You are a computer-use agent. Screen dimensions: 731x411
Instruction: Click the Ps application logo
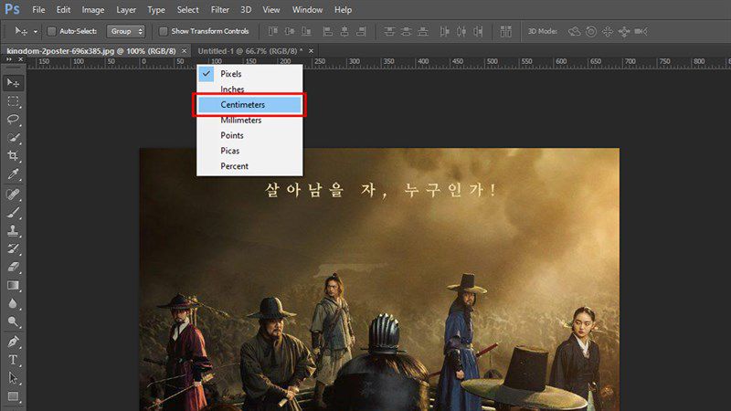[13, 9]
